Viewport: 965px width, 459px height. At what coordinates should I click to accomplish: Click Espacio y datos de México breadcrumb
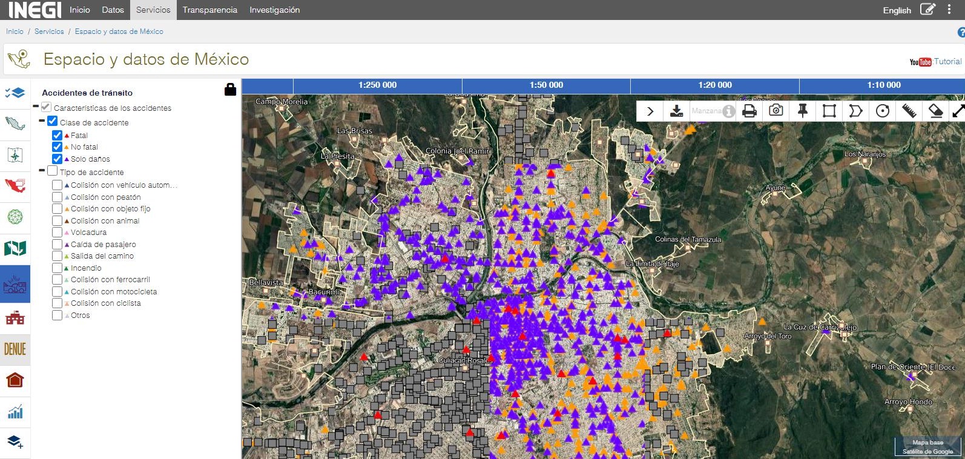(119, 31)
